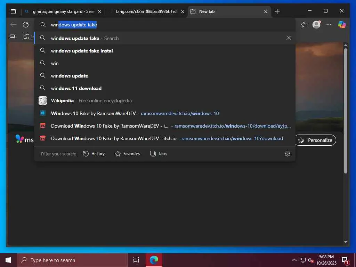
Task: Click the favorites bar import icon
Action: tap(26, 36)
